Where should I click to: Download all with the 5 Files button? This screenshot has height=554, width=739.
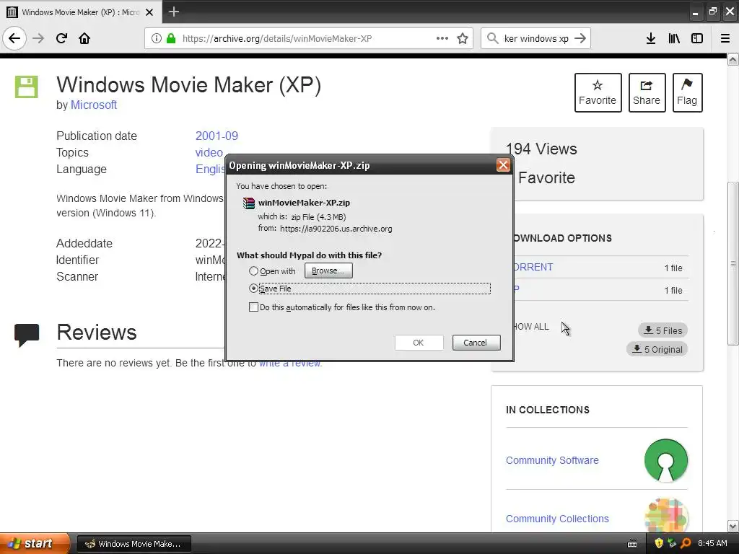point(663,330)
